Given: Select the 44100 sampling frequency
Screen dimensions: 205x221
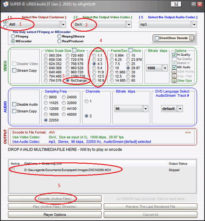Looking at the screenshot, I should point(64,109).
